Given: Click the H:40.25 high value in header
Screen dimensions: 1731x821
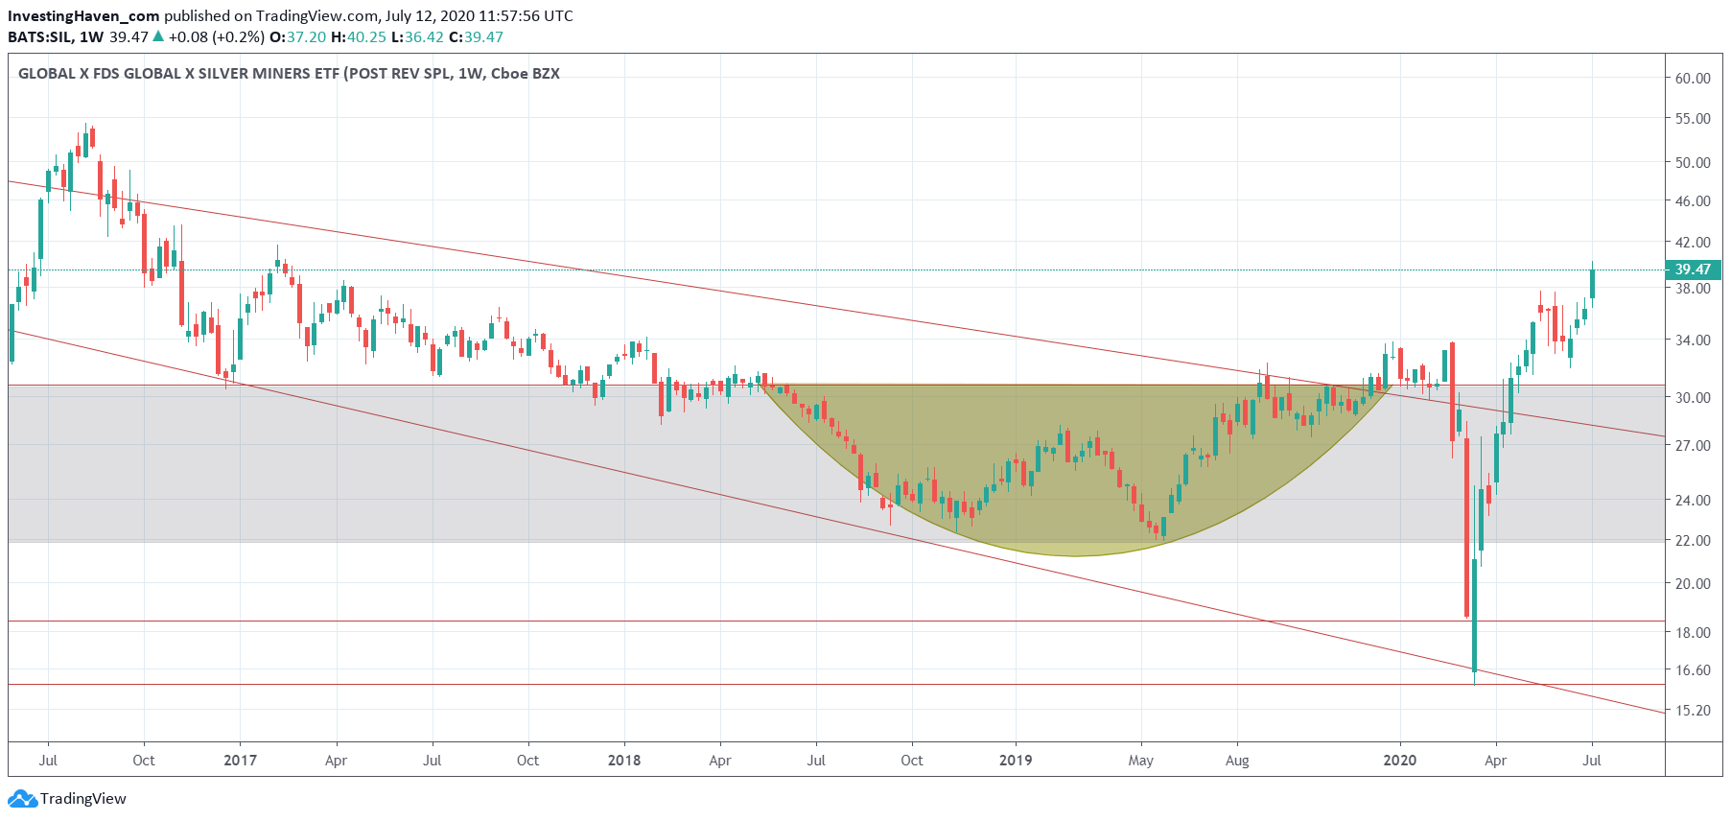Looking at the screenshot, I should [x=359, y=37].
